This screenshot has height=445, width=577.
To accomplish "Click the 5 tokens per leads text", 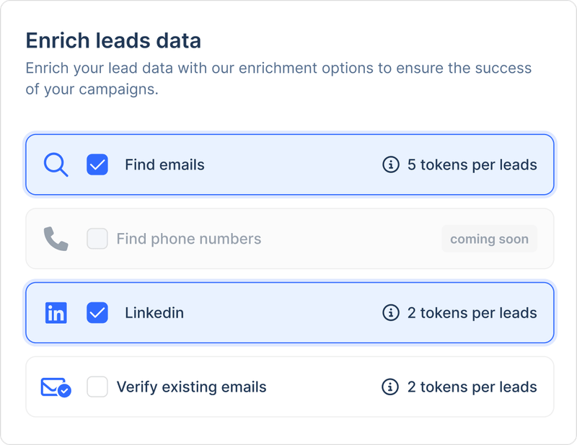I will pos(472,165).
